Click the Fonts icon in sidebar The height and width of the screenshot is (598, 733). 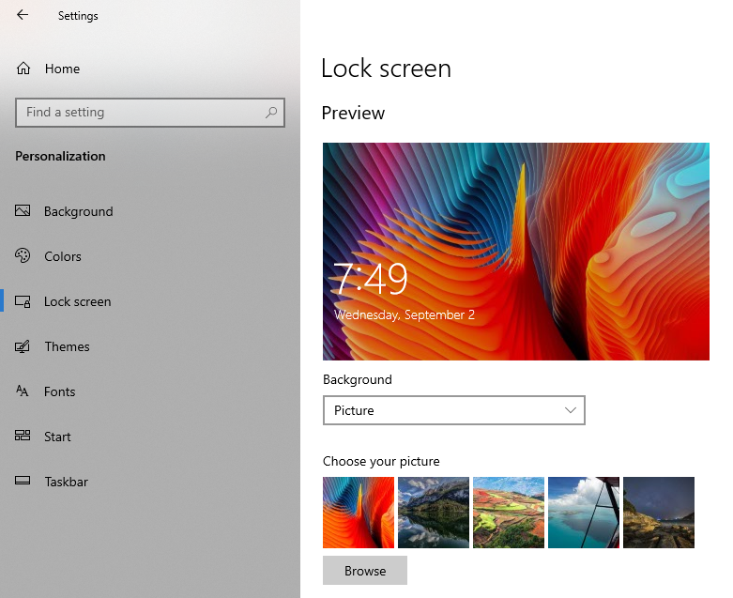(x=23, y=391)
